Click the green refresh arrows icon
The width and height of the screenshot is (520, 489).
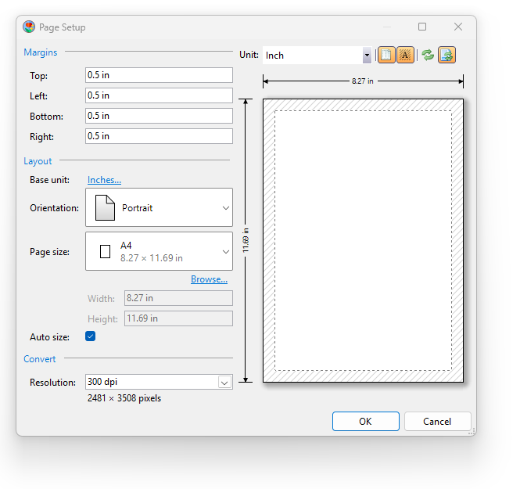[x=428, y=55]
